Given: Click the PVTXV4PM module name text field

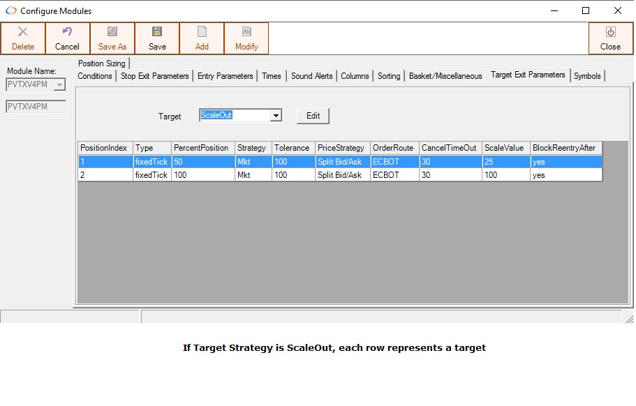Looking at the screenshot, I should click(36, 107).
